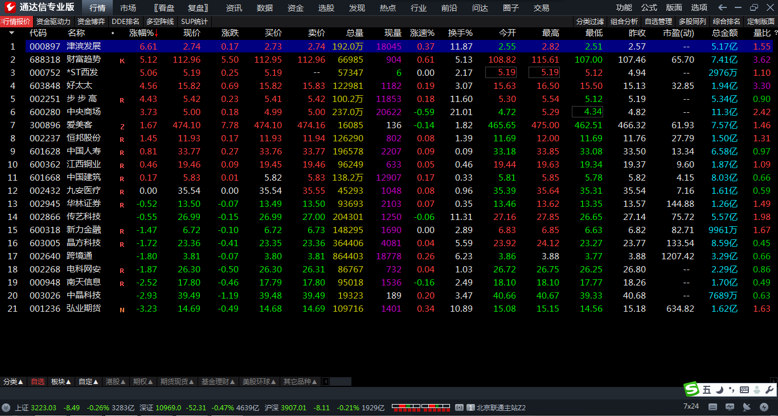The height and width of the screenshot is (416, 778).
Task: Click 上证 3223.03 in status bar
Action: [36, 407]
